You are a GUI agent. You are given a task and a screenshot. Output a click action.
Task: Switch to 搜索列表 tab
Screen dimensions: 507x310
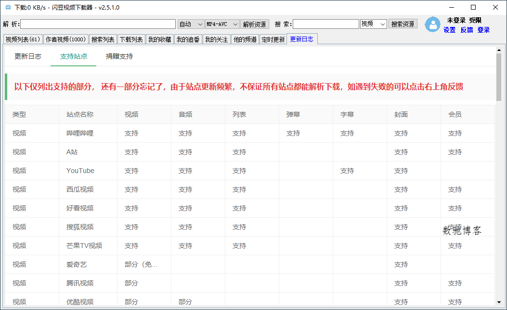pyautogui.click(x=103, y=39)
